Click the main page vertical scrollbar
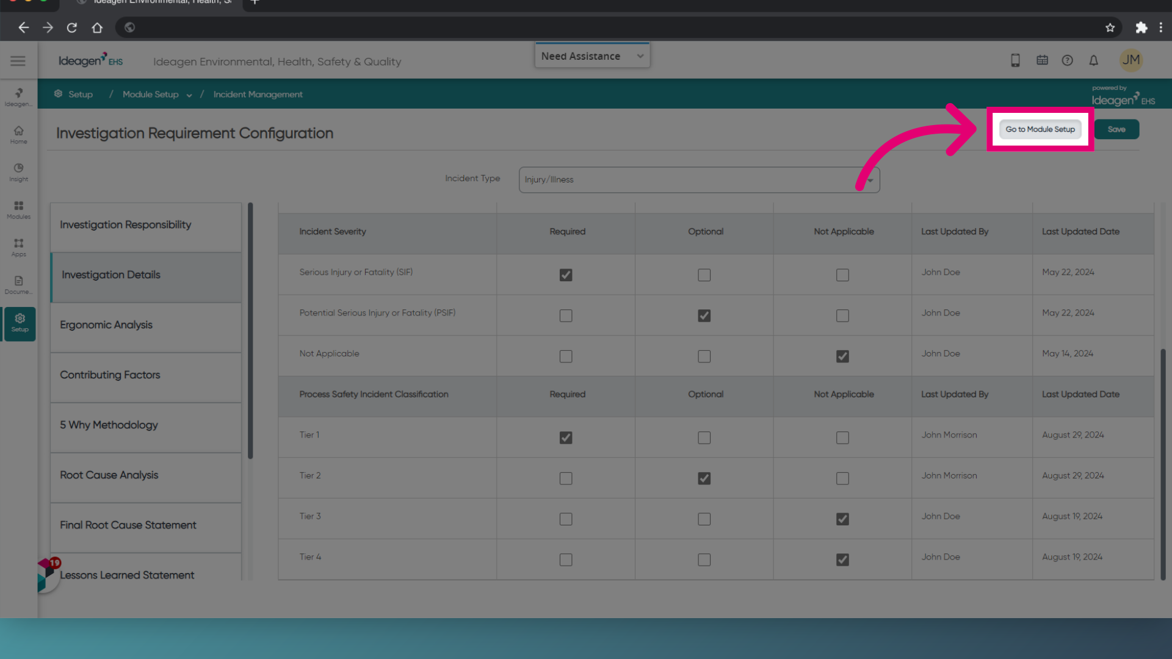This screenshot has width=1172, height=659. click(x=1163, y=464)
